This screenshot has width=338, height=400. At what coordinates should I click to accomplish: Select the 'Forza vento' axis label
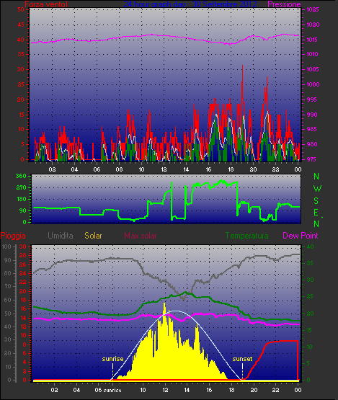pos(46,4)
